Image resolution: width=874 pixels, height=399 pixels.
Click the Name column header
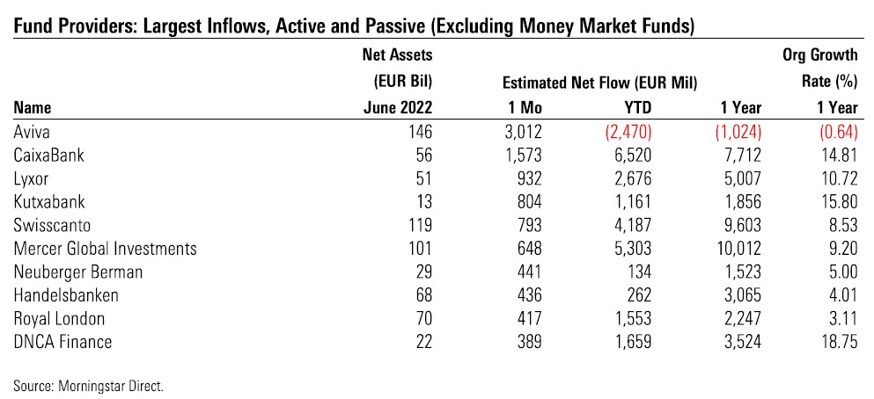click(x=33, y=108)
